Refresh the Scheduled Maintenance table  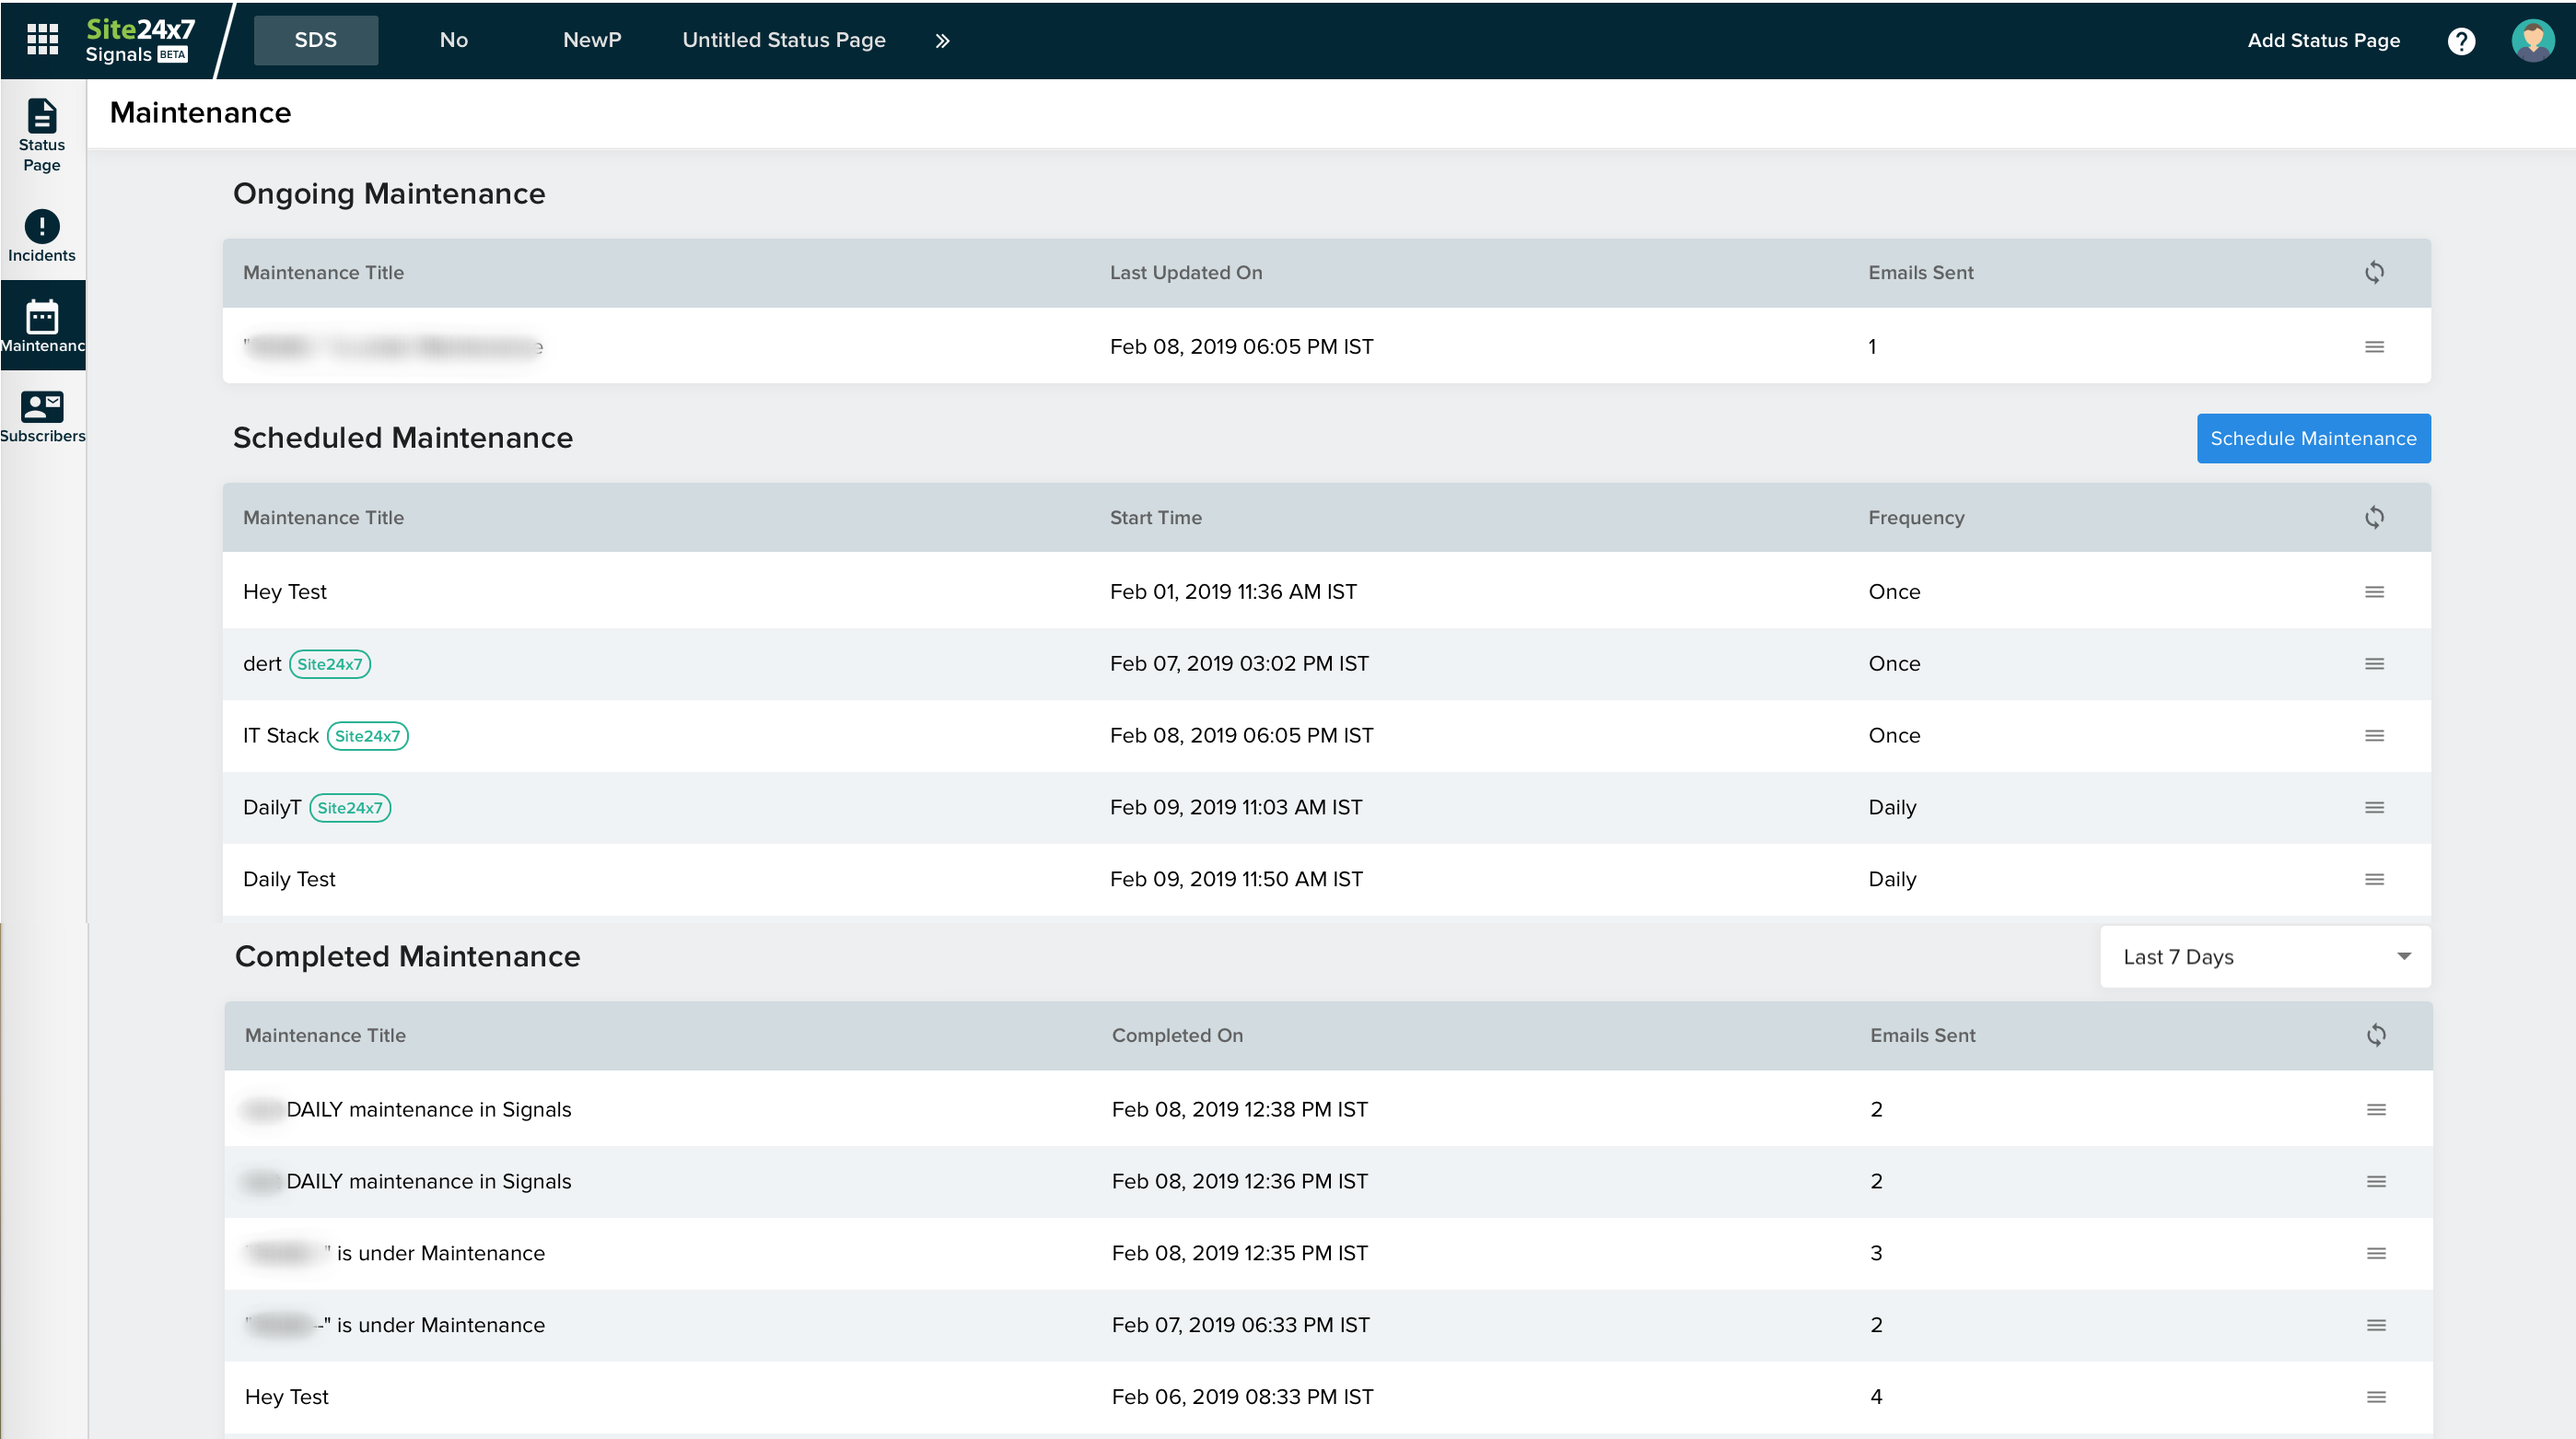coord(2375,517)
